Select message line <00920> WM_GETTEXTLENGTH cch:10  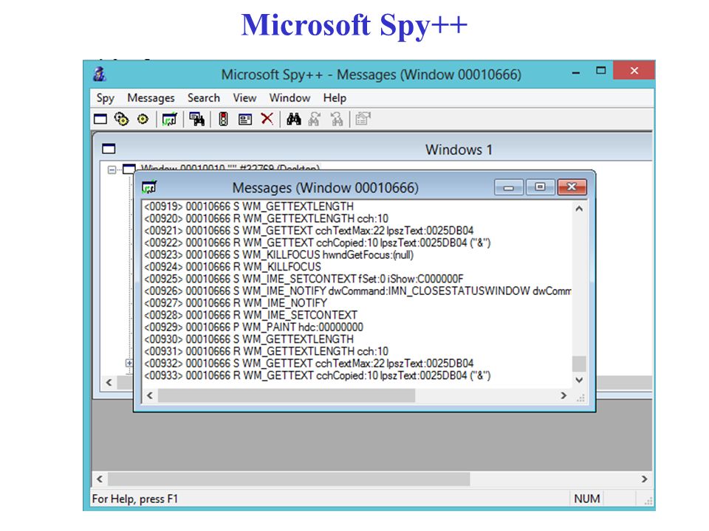266,219
